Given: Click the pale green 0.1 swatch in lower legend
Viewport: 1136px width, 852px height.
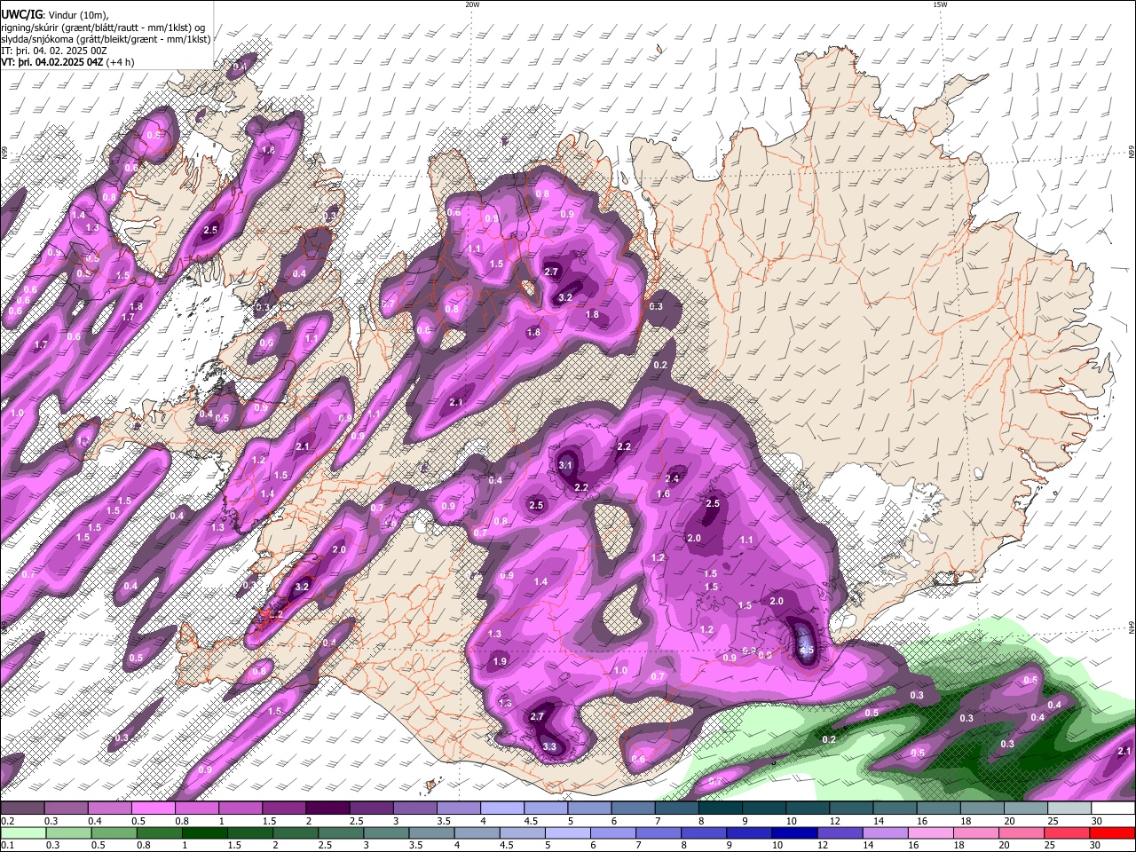Looking at the screenshot, I should [x=23, y=832].
